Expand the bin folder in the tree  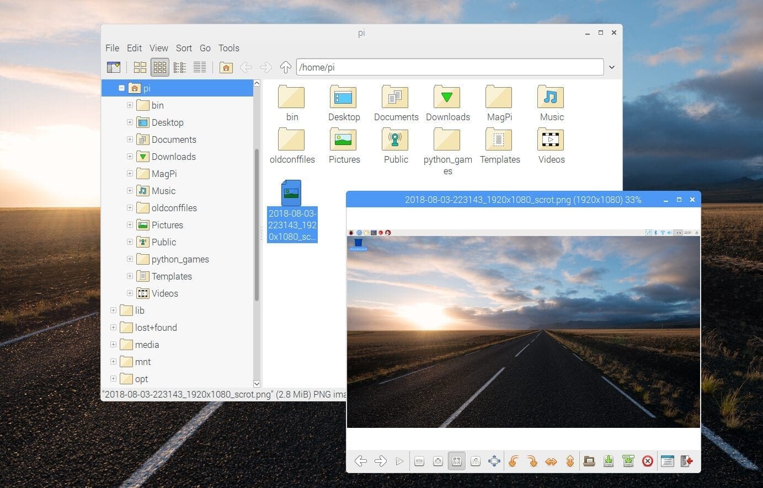130,105
